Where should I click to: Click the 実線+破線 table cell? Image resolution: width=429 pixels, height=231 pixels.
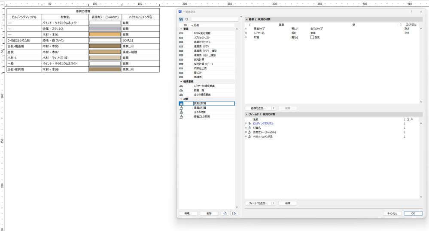(x=140, y=52)
